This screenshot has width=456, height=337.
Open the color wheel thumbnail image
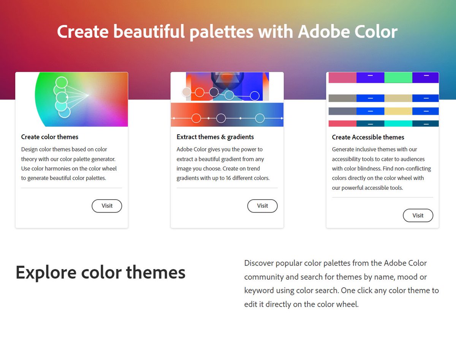click(x=71, y=99)
